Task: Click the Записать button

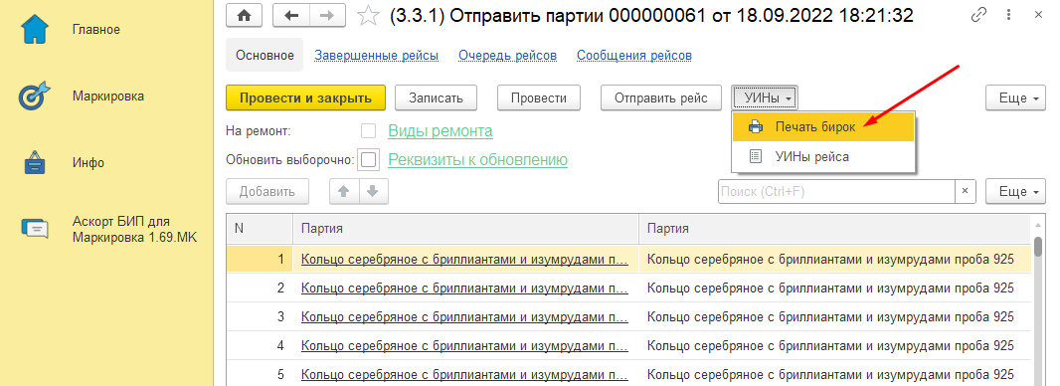Action: pyautogui.click(x=437, y=98)
